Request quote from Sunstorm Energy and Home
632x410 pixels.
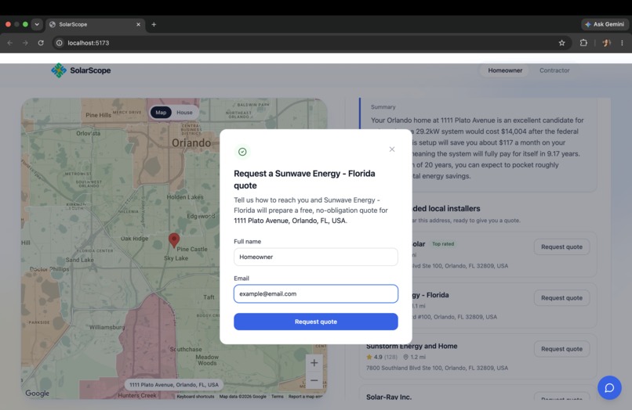click(561, 349)
